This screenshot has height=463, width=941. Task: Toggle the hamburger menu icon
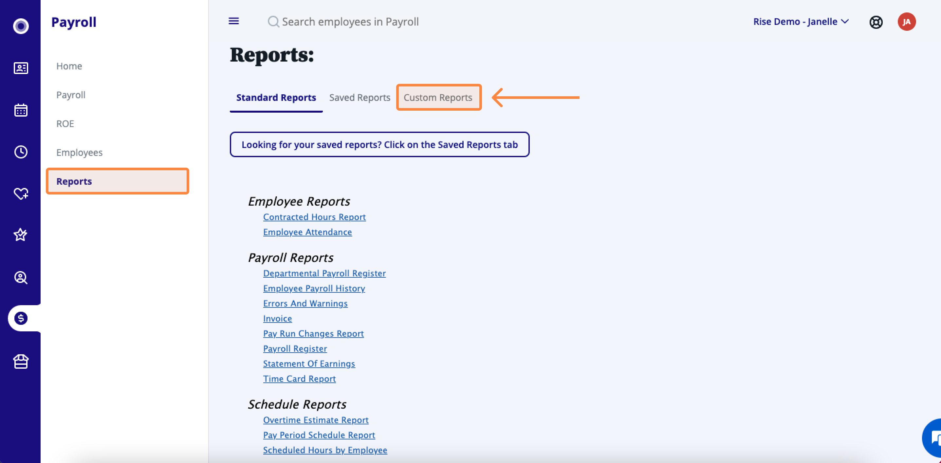234,21
